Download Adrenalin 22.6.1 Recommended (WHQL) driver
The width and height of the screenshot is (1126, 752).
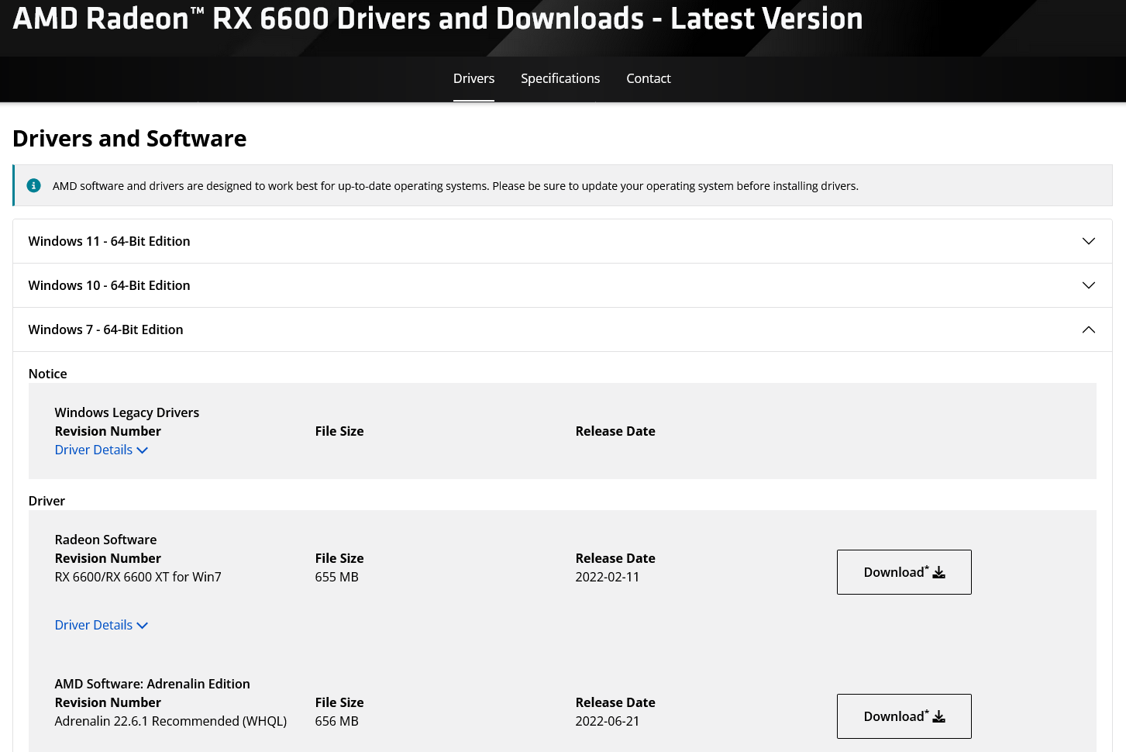(904, 716)
